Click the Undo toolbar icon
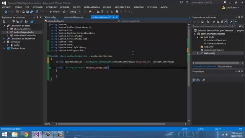The image size is (245, 138). click(37, 12)
